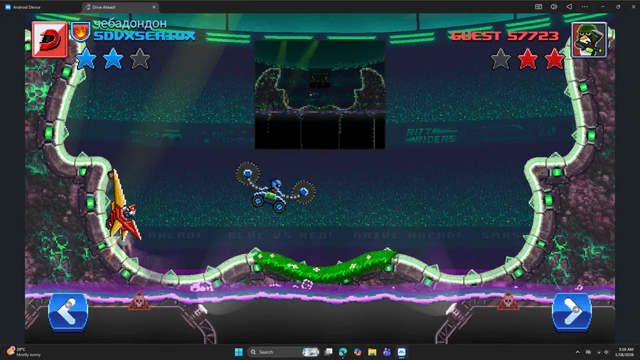
Task: Click the middle red score star
Action: (528, 59)
